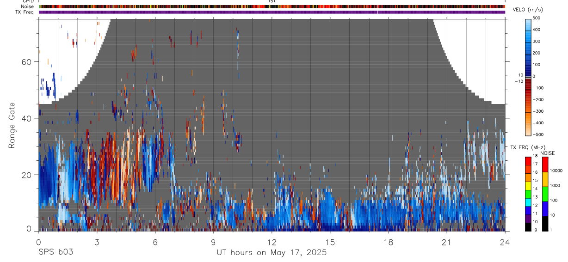Click the red top segment of the NOISE colorbar
This screenshot has height=262, width=568.
pyautogui.click(x=545, y=164)
